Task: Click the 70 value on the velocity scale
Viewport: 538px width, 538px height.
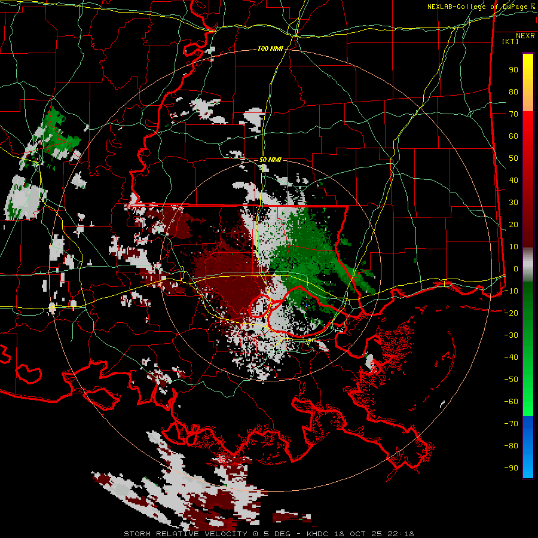Action: coord(513,114)
